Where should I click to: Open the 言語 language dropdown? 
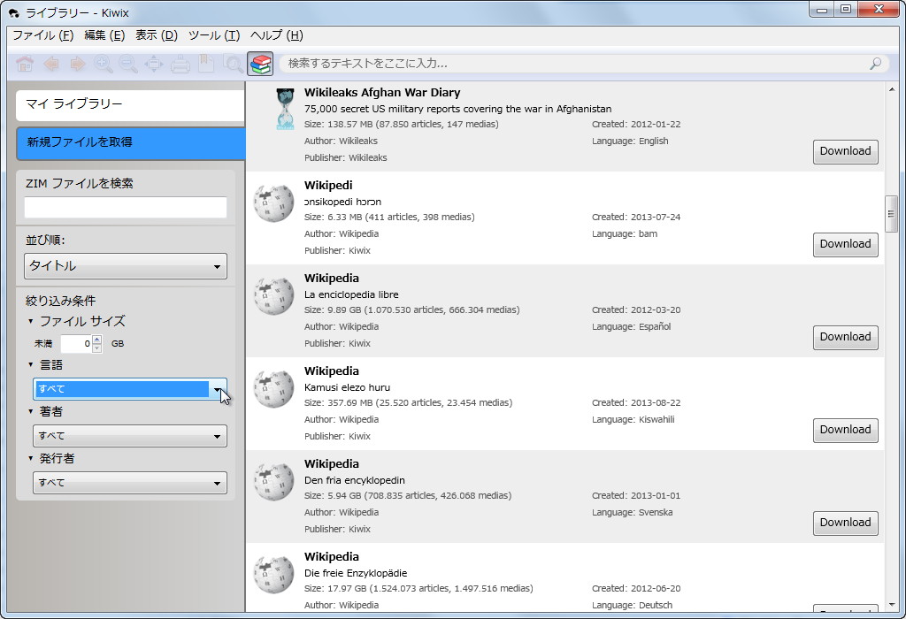tap(129, 389)
